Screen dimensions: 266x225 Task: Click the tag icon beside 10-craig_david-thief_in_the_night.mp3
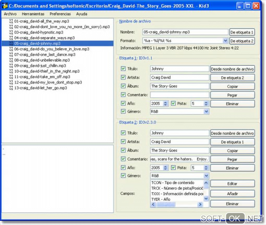click(11, 71)
